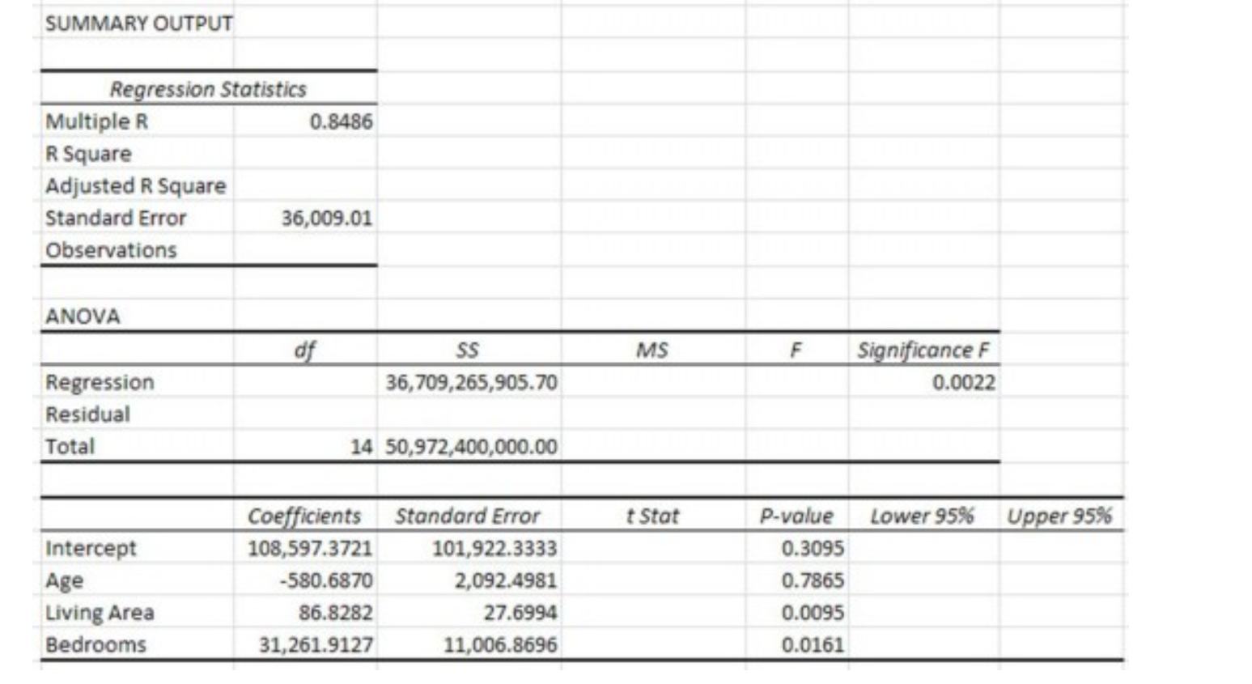Select the SS value 36,709,265,905.70
Image resolution: width=1252 pixels, height=684 pixels.
(x=469, y=380)
